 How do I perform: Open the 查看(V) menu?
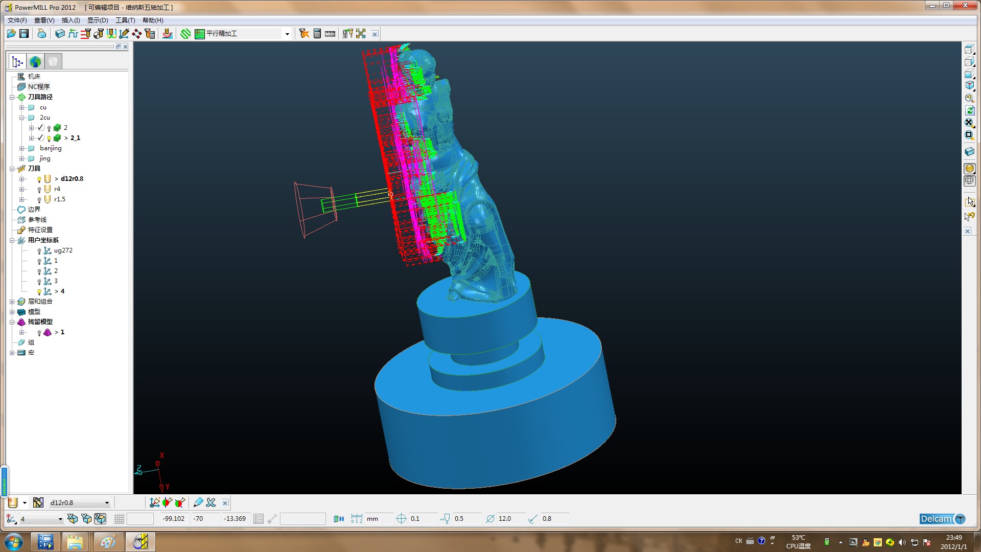point(44,20)
